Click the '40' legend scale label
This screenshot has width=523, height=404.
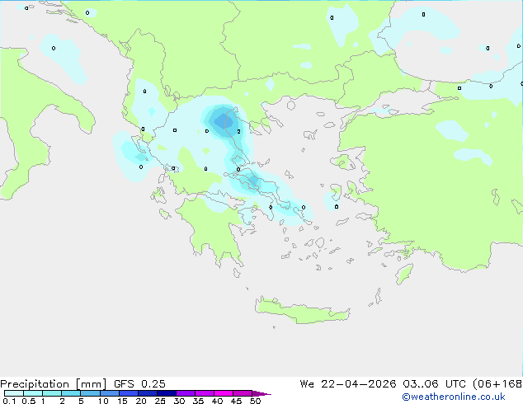click(217, 401)
